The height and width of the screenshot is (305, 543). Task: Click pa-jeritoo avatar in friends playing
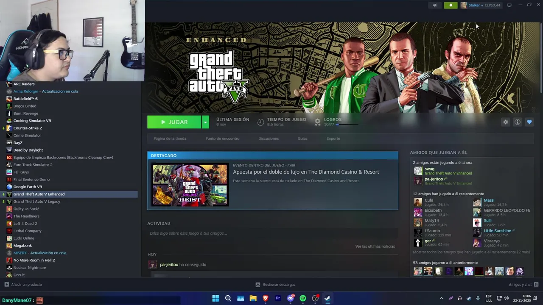[418, 181]
